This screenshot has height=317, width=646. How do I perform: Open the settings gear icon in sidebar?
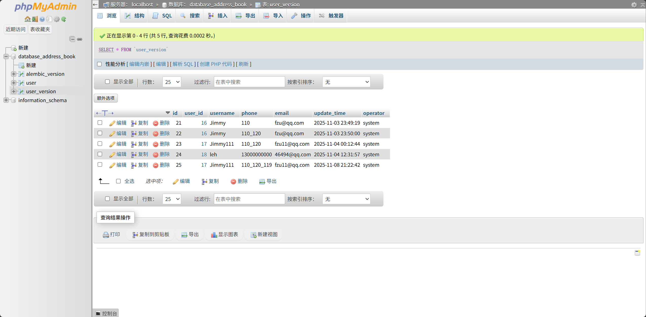pyautogui.click(x=57, y=19)
